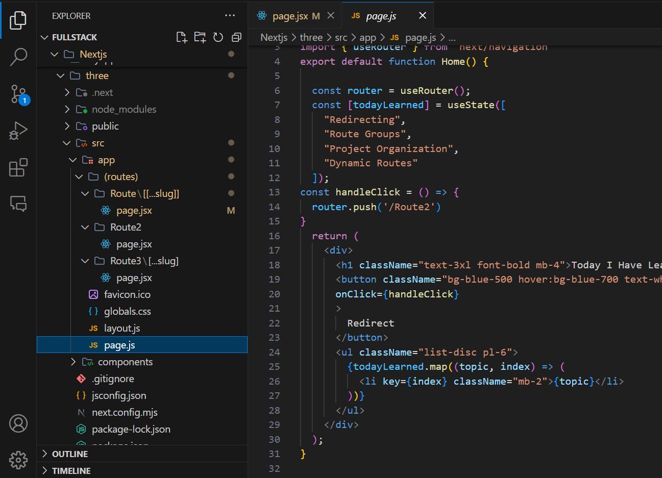Click the New Folder icon in Explorer
This screenshot has width=662, height=478.
(200, 37)
